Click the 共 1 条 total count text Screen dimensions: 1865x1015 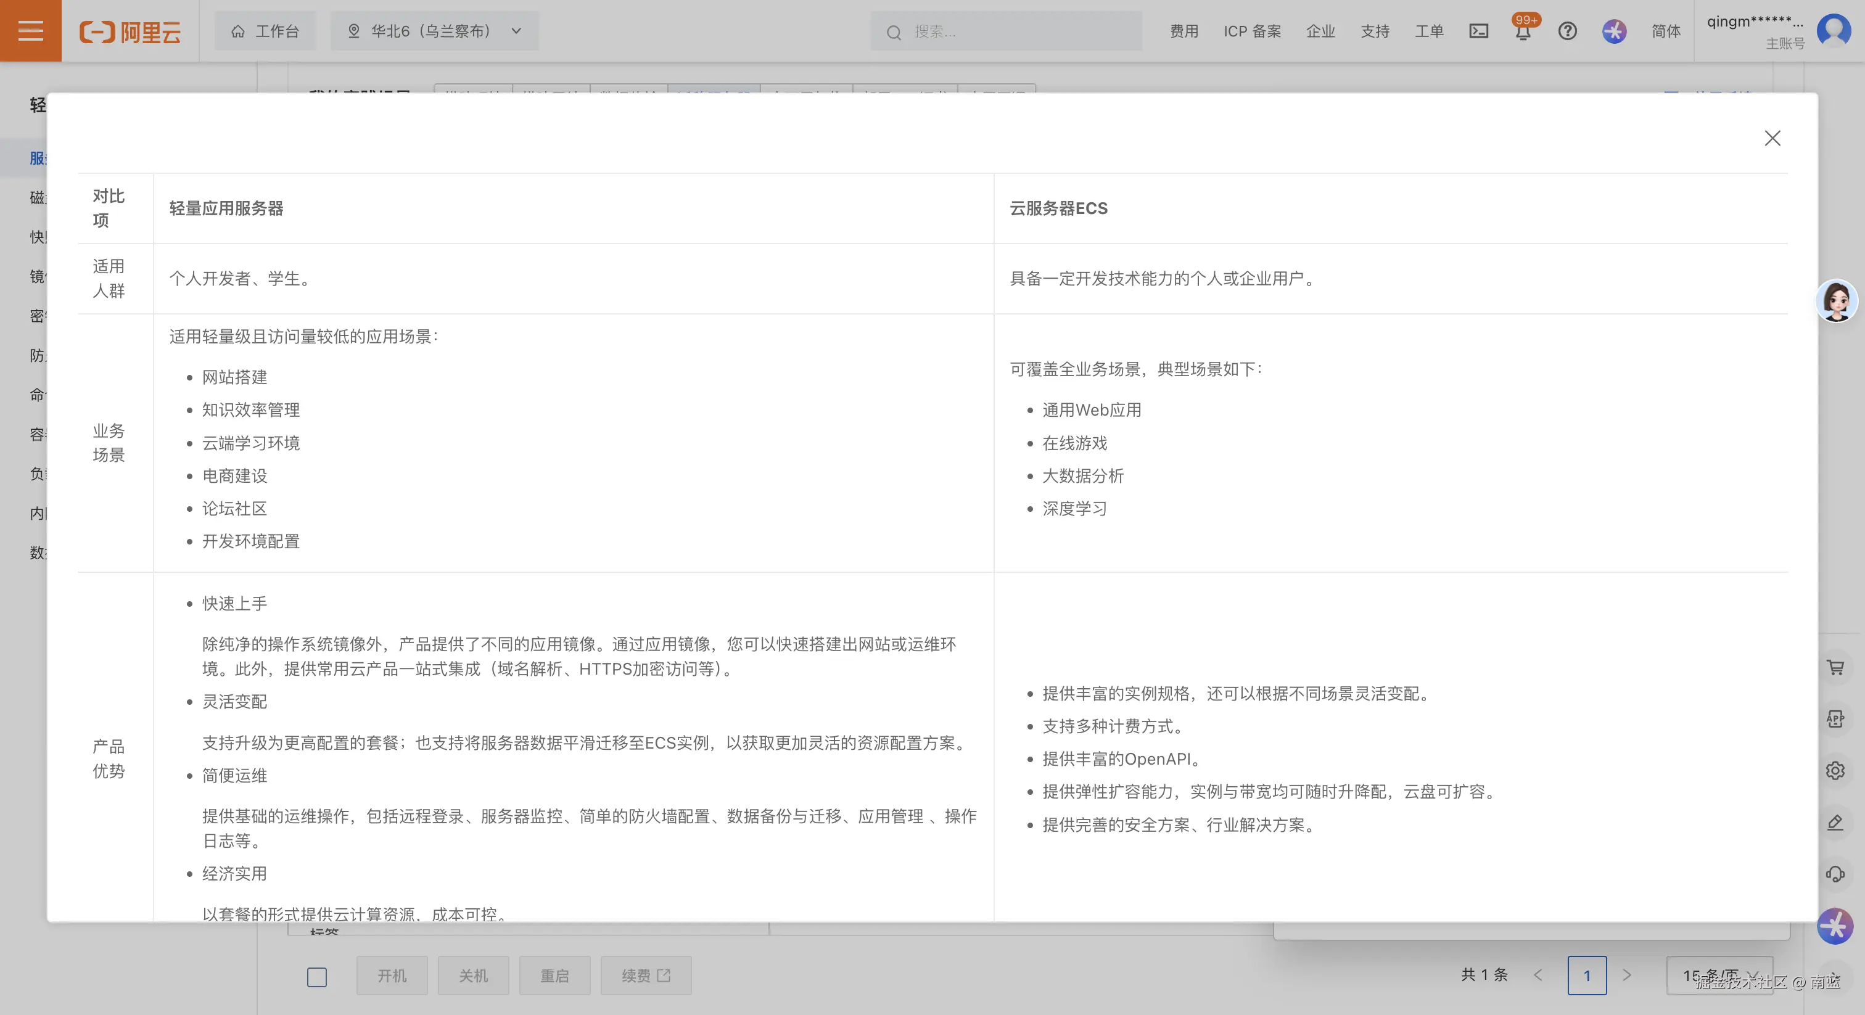[x=1484, y=975]
